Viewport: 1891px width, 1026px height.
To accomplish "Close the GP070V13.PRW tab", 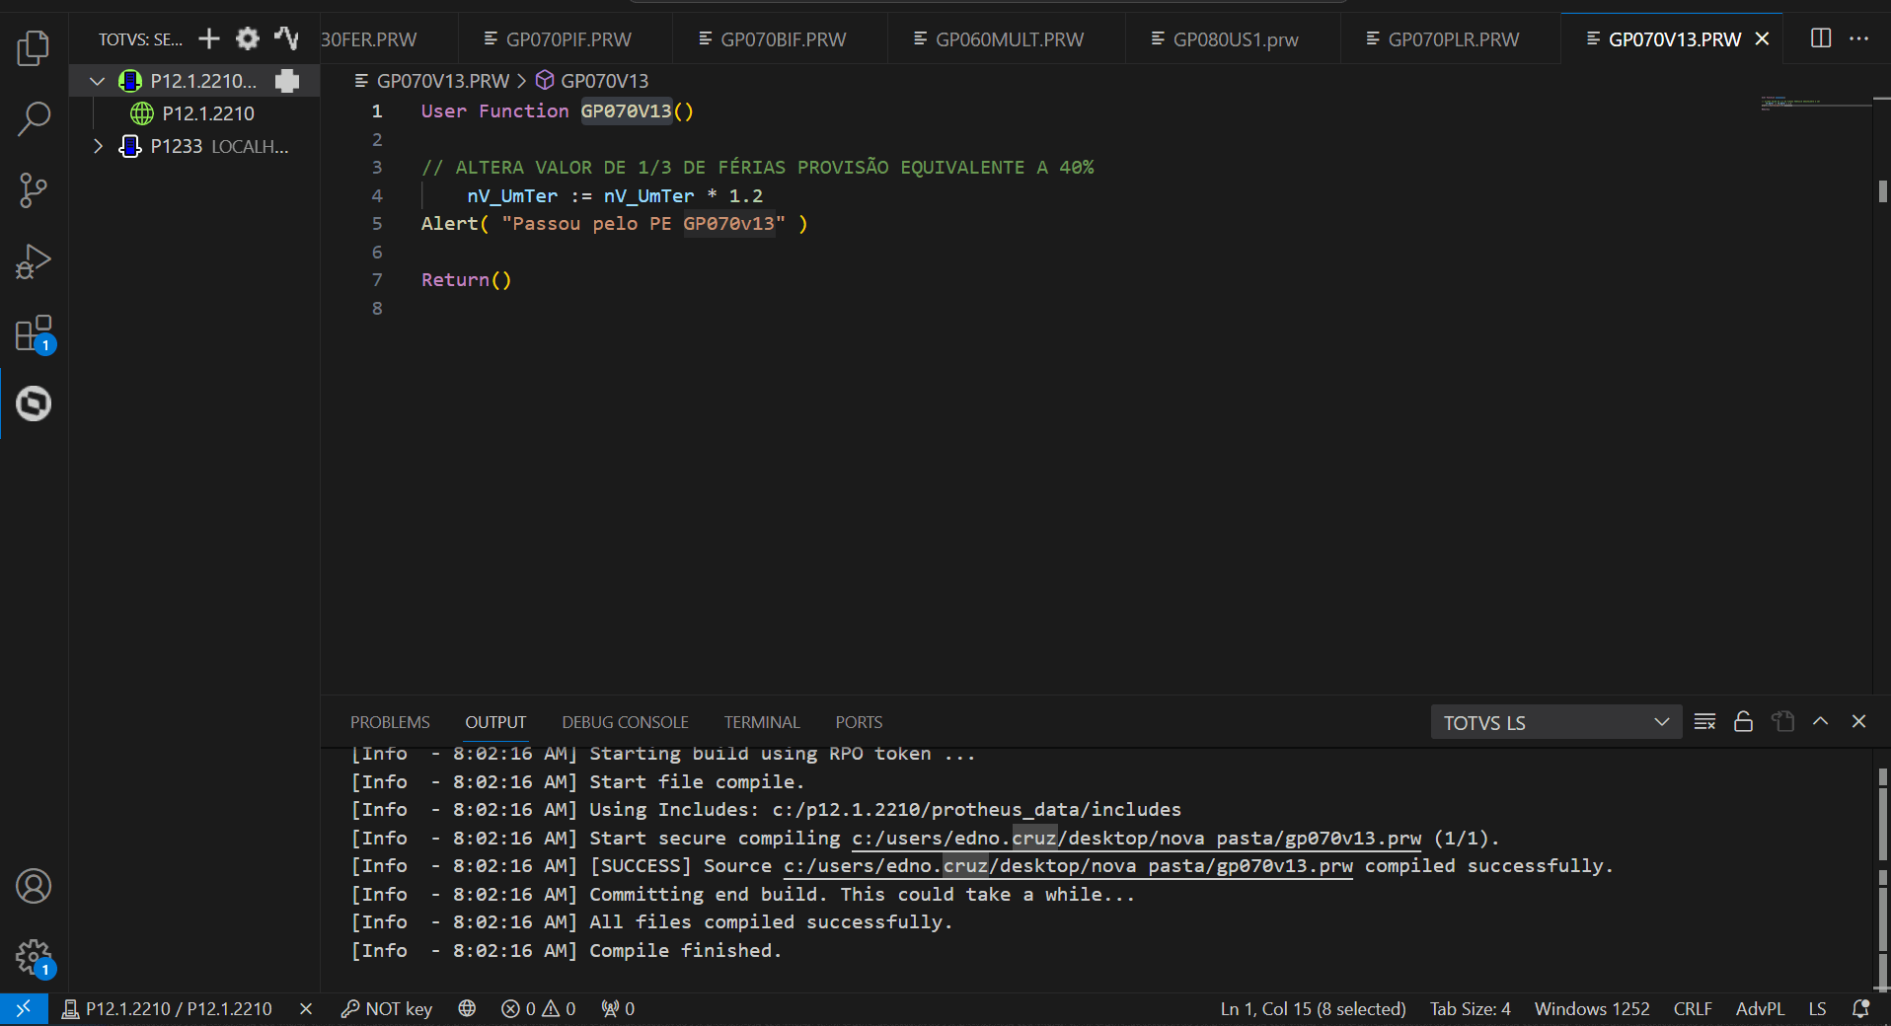I will coord(1763,38).
